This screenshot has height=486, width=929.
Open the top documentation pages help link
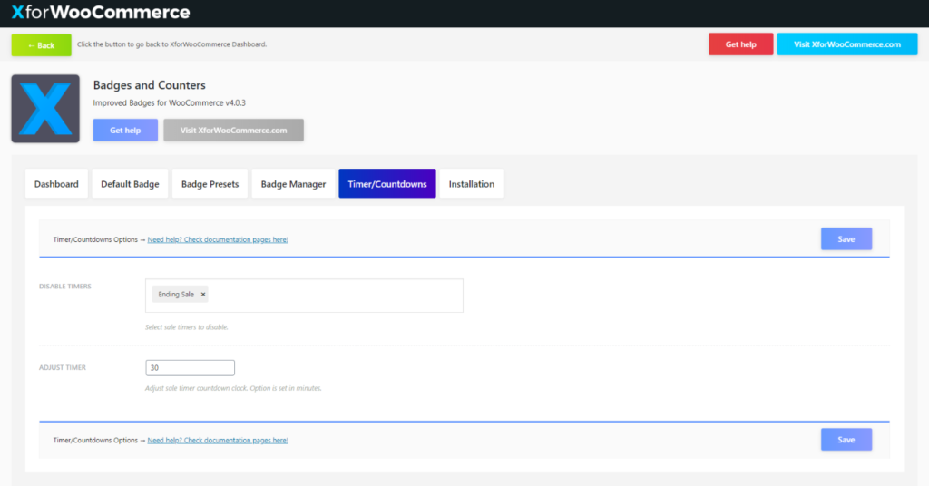coord(218,239)
